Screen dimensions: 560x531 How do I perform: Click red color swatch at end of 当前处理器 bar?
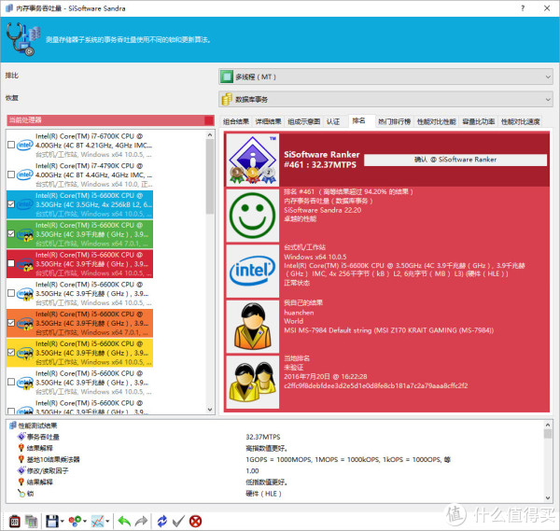[209, 120]
